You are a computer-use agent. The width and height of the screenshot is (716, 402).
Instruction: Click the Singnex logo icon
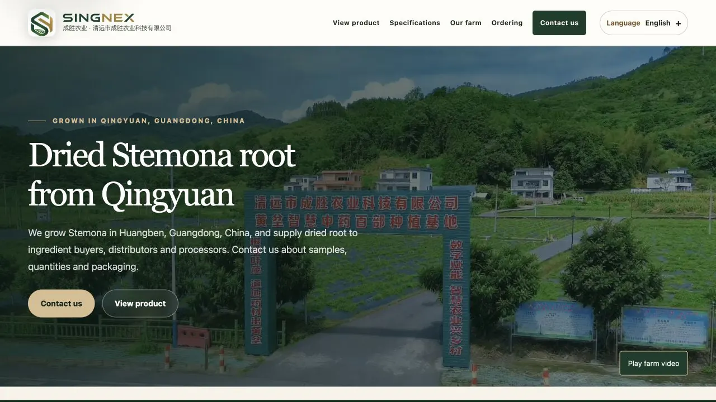click(42, 23)
